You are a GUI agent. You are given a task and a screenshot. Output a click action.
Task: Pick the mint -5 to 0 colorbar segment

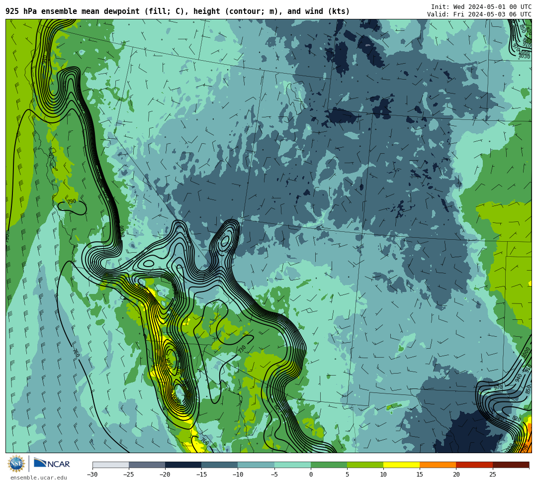point(292,465)
